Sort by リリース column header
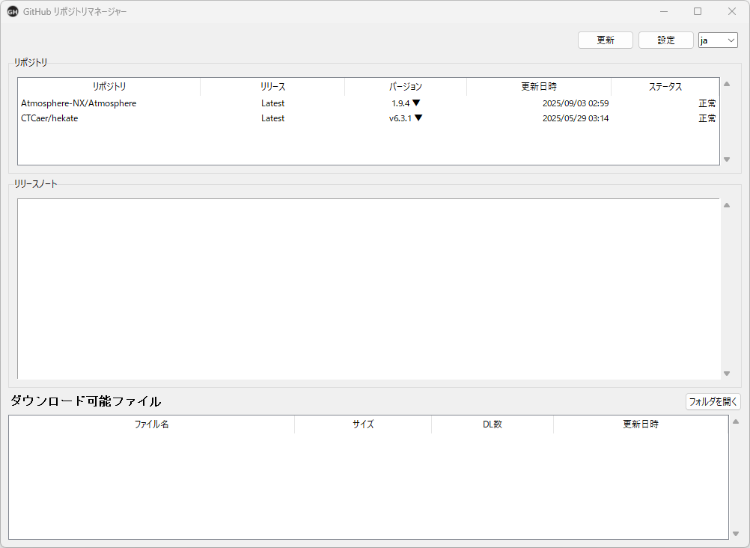This screenshot has height=548, width=750. (x=272, y=87)
